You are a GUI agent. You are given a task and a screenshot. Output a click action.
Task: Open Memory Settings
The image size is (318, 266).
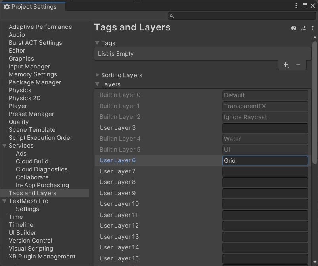[x=33, y=74]
